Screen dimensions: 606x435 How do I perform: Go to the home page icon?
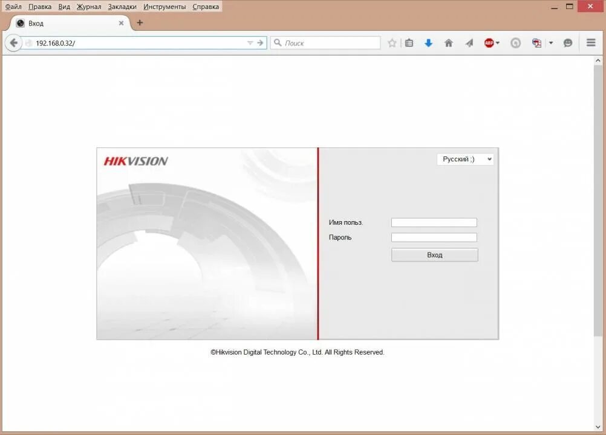tap(448, 43)
